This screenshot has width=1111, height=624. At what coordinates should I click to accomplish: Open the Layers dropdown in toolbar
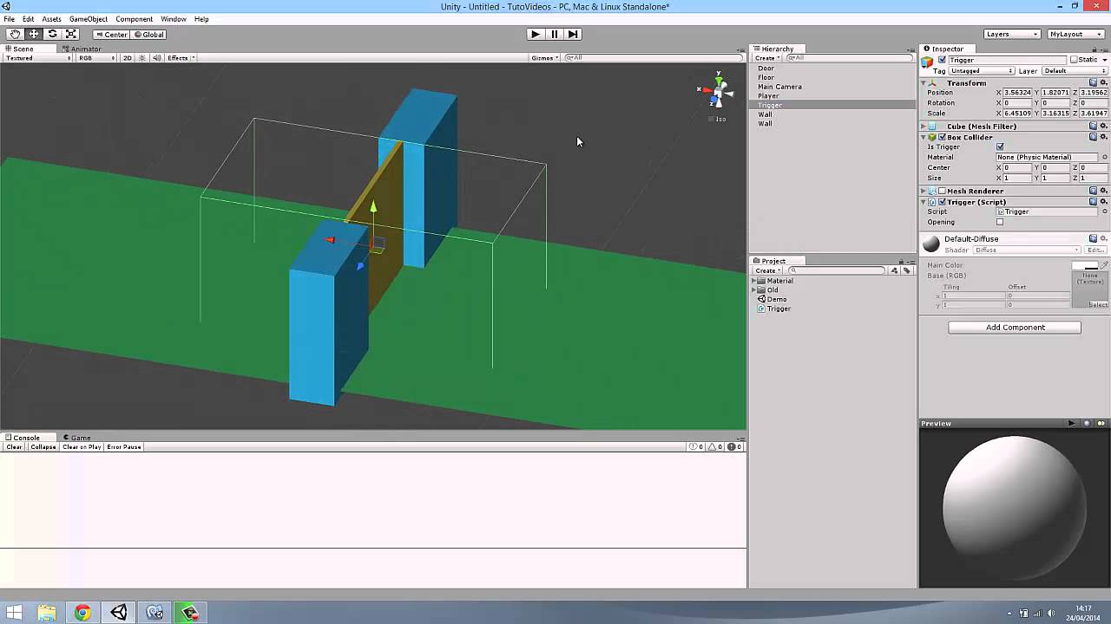(1011, 34)
